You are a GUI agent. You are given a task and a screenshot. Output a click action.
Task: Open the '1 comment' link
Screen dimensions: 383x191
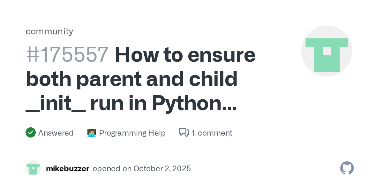tap(212, 133)
